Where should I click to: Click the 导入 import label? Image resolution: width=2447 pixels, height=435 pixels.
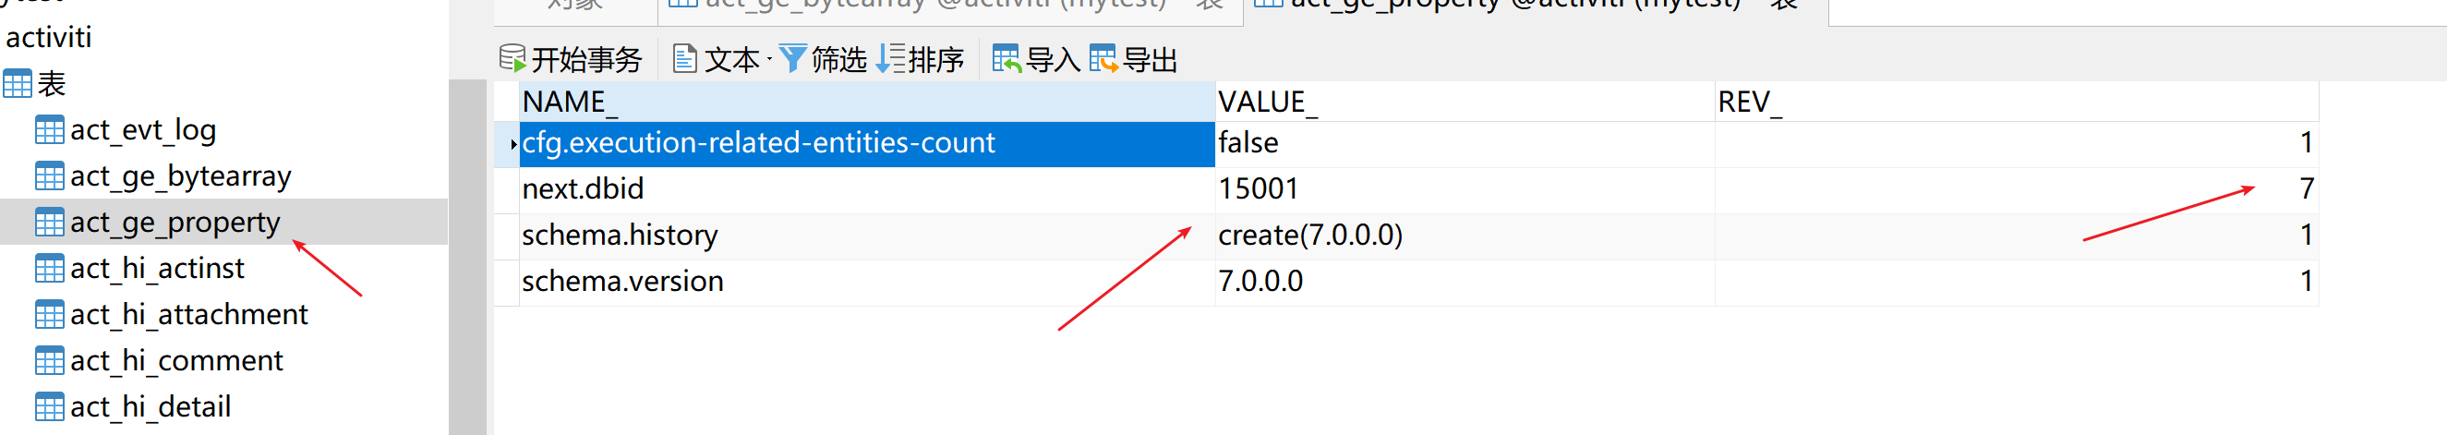point(1053,60)
